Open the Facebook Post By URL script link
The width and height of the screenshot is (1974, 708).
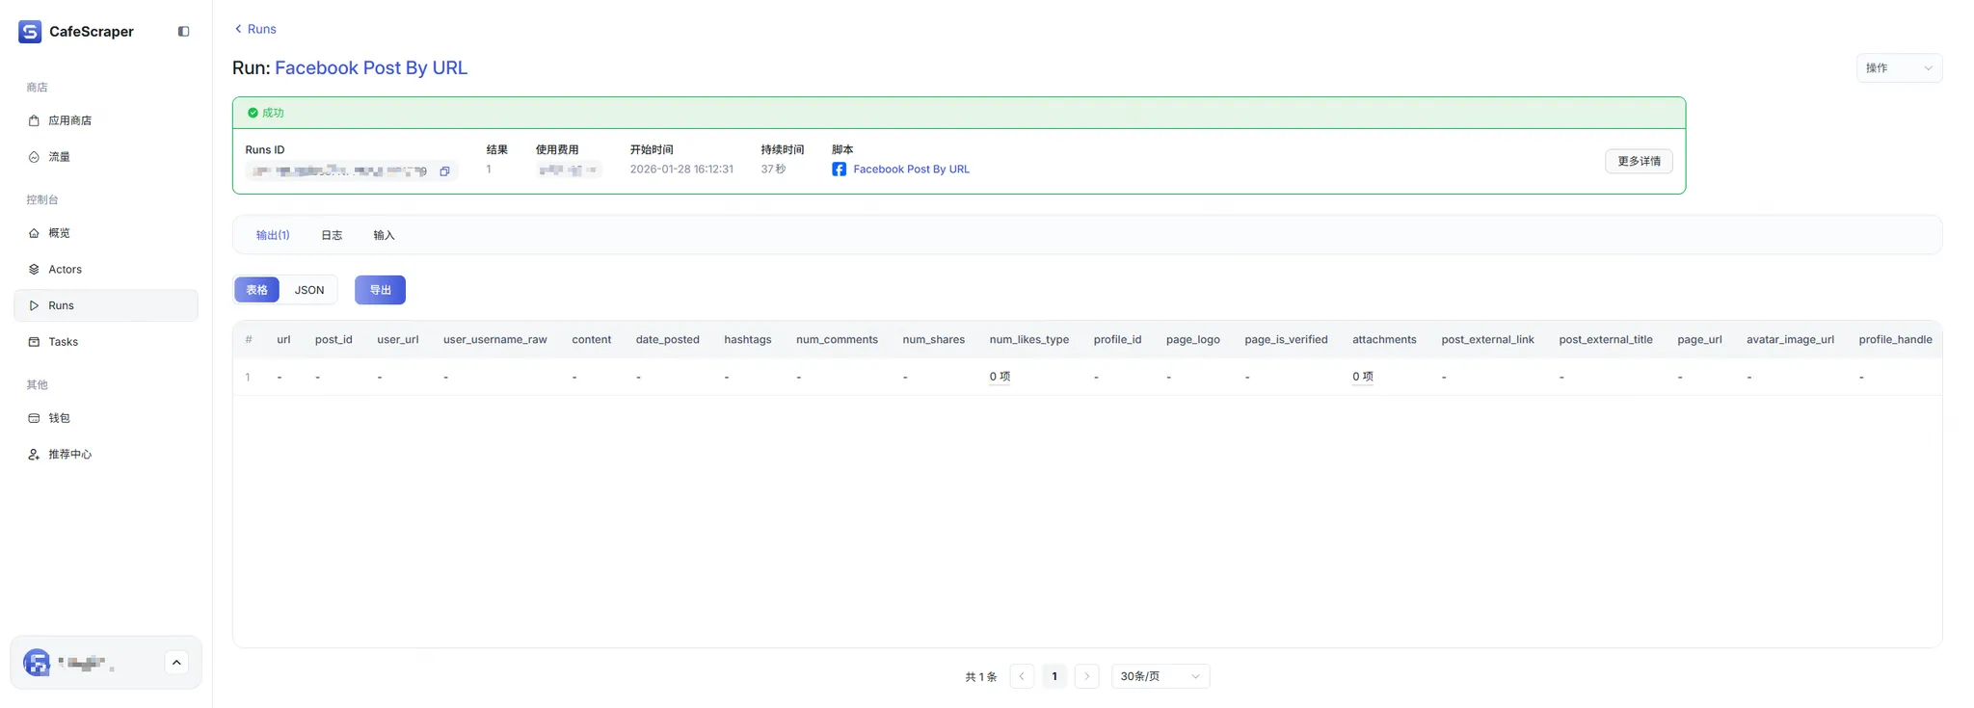pyautogui.click(x=911, y=170)
